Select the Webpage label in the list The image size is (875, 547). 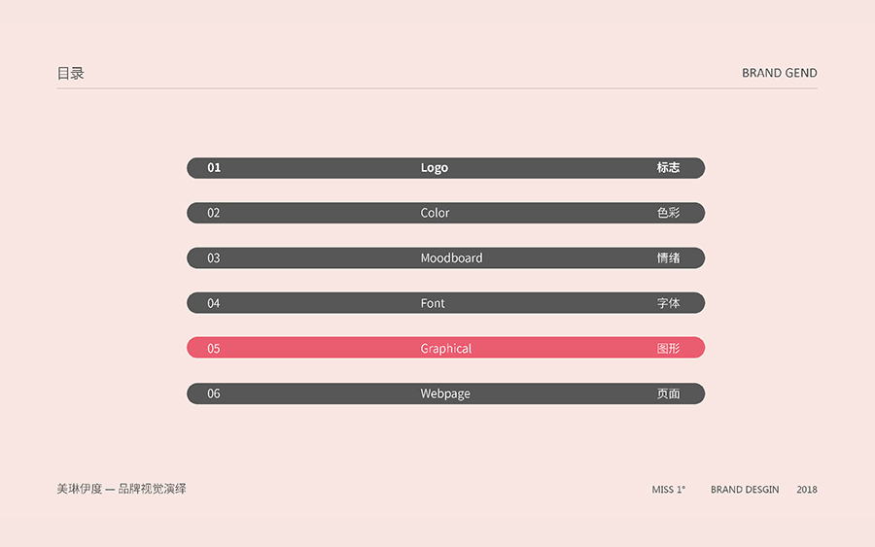tap(445, 393)
